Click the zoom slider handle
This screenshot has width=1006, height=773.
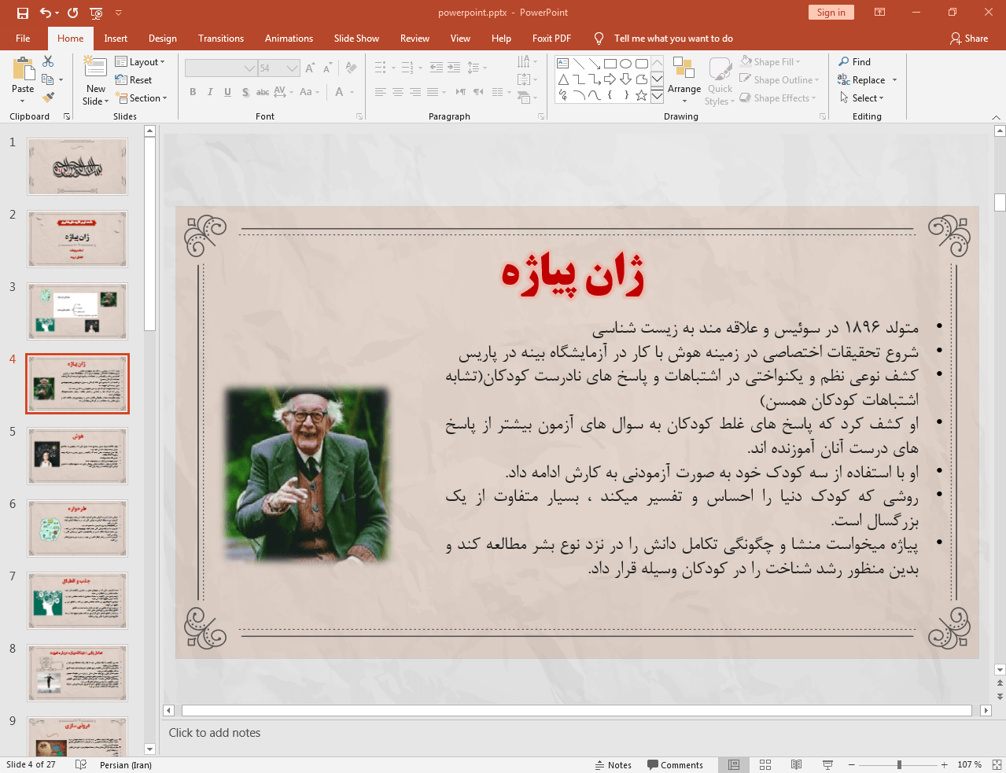tap(899, 764)
